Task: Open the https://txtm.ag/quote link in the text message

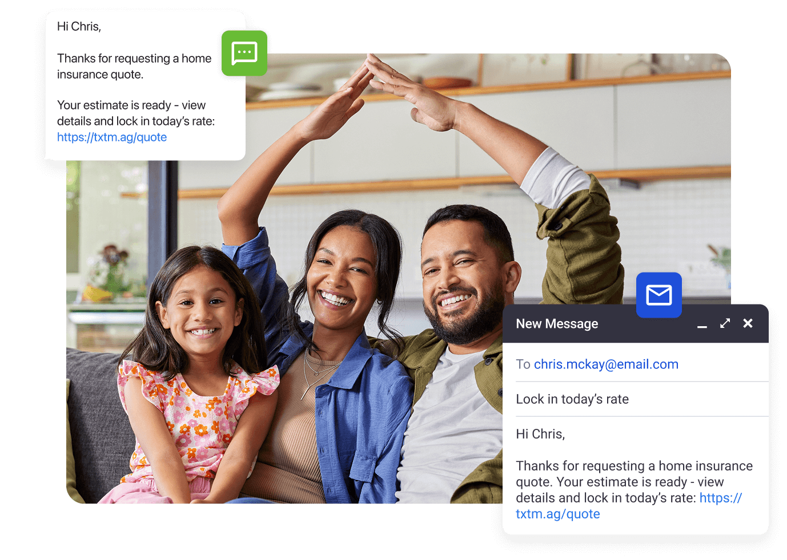Action: pyautogui.click(x=112, y=137)
